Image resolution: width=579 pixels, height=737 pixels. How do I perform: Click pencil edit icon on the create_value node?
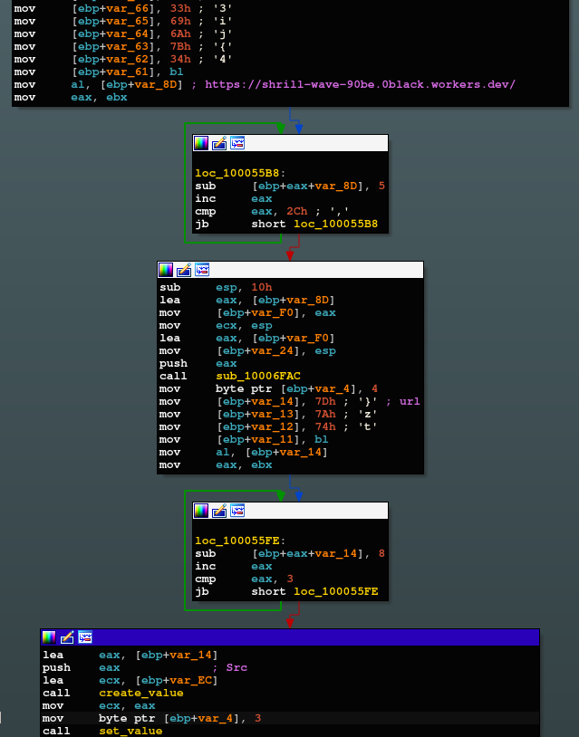(x=67, y=637)
